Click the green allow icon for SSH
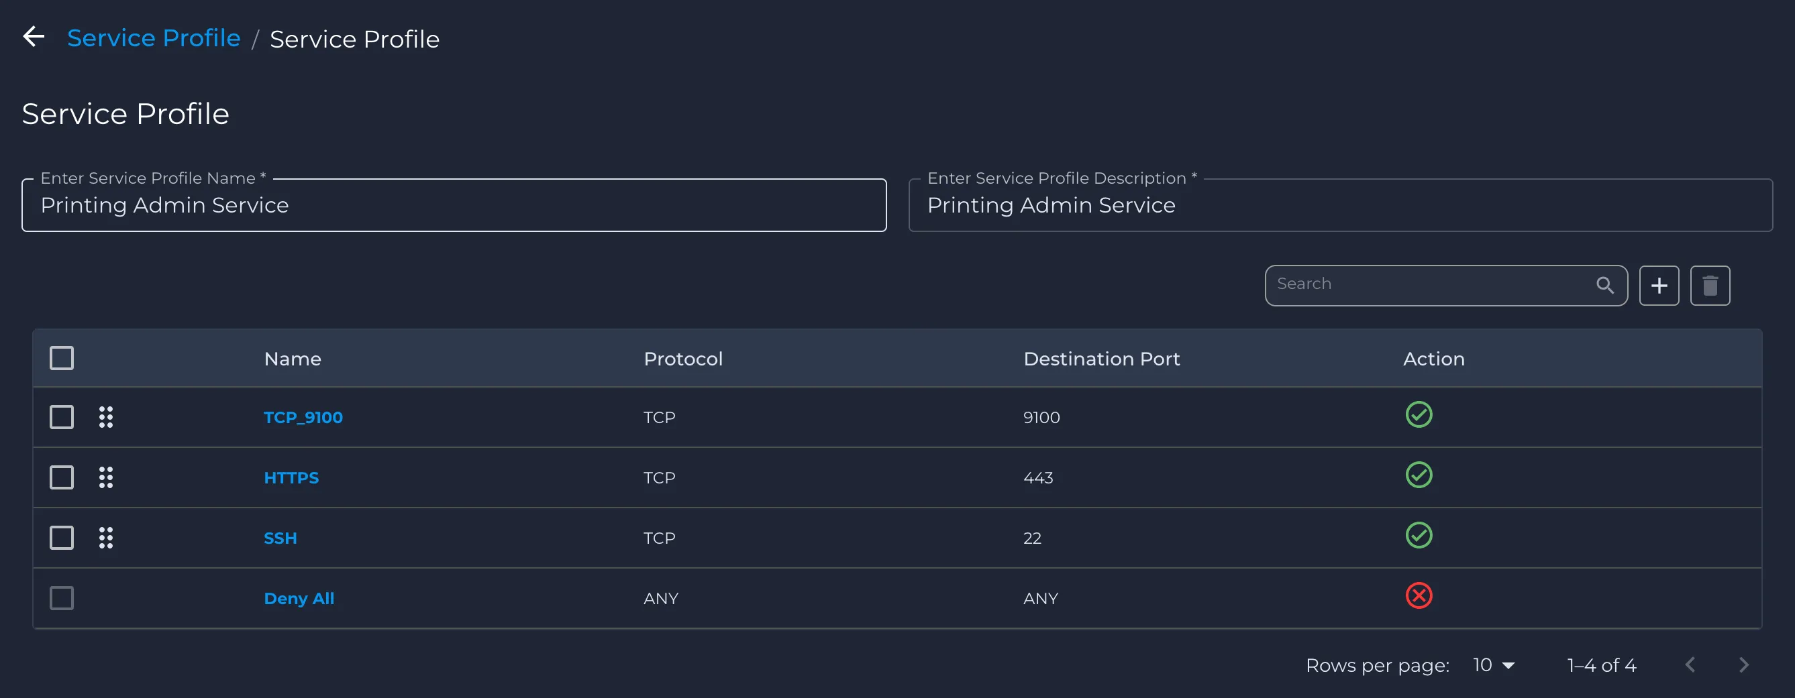1795x698 pixels. tap(1419, 536)
